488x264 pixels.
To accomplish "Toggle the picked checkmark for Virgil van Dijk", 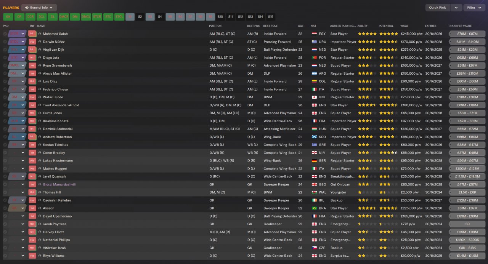I will [5, 50].
